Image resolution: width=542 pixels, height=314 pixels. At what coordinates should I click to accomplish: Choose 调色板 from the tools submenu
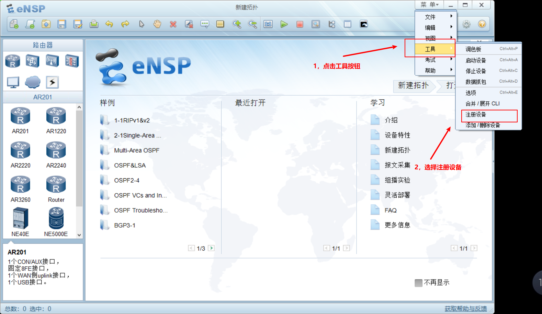coord(488,49)
